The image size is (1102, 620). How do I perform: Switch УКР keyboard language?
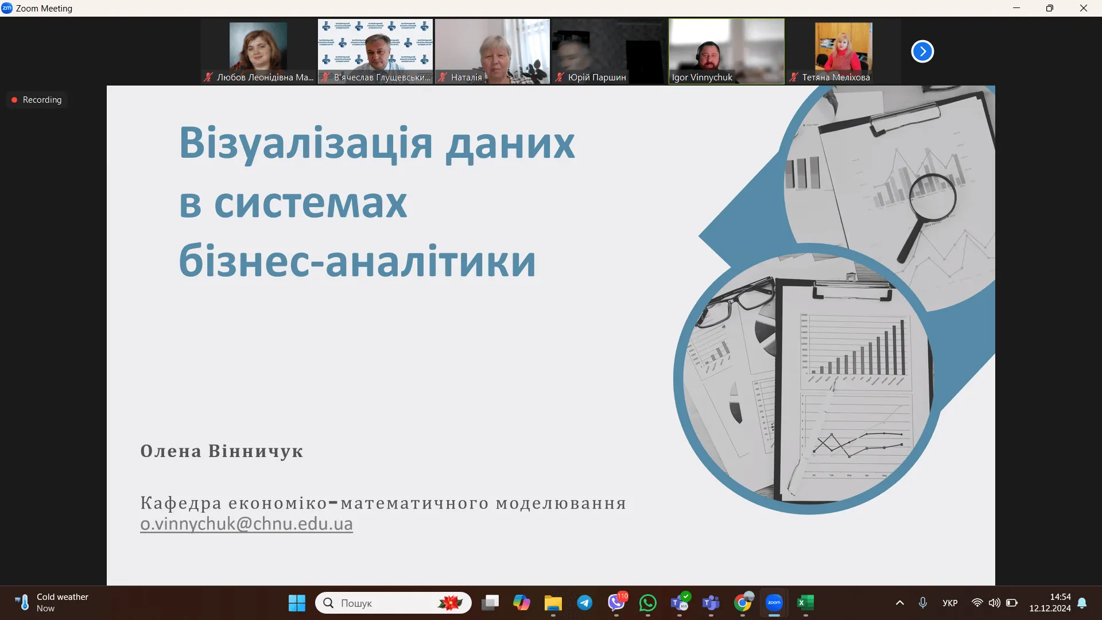coord(950,603)
